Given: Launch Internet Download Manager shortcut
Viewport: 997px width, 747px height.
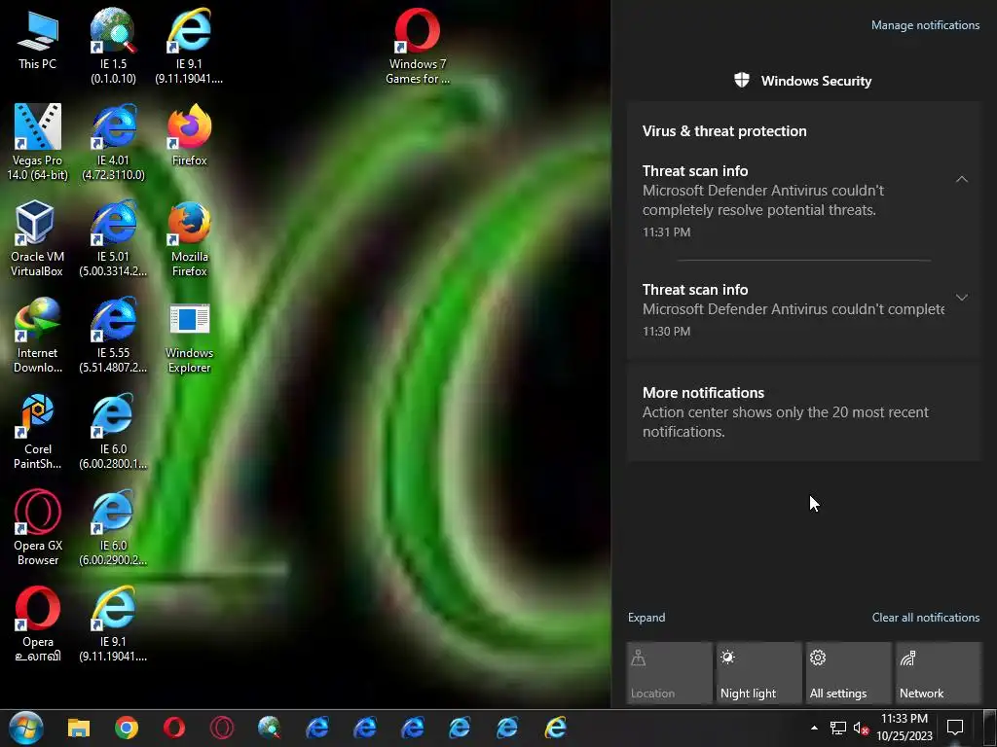Looking at the screenshot, I should [37, 336].
